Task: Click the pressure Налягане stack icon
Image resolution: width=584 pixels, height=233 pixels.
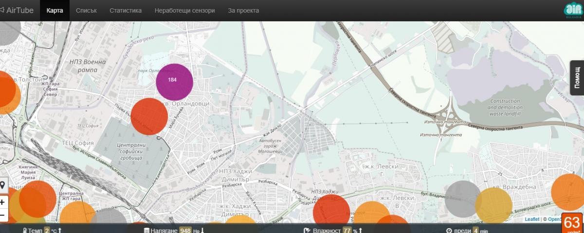Action: pyautogui.click(x=146, y=230)
